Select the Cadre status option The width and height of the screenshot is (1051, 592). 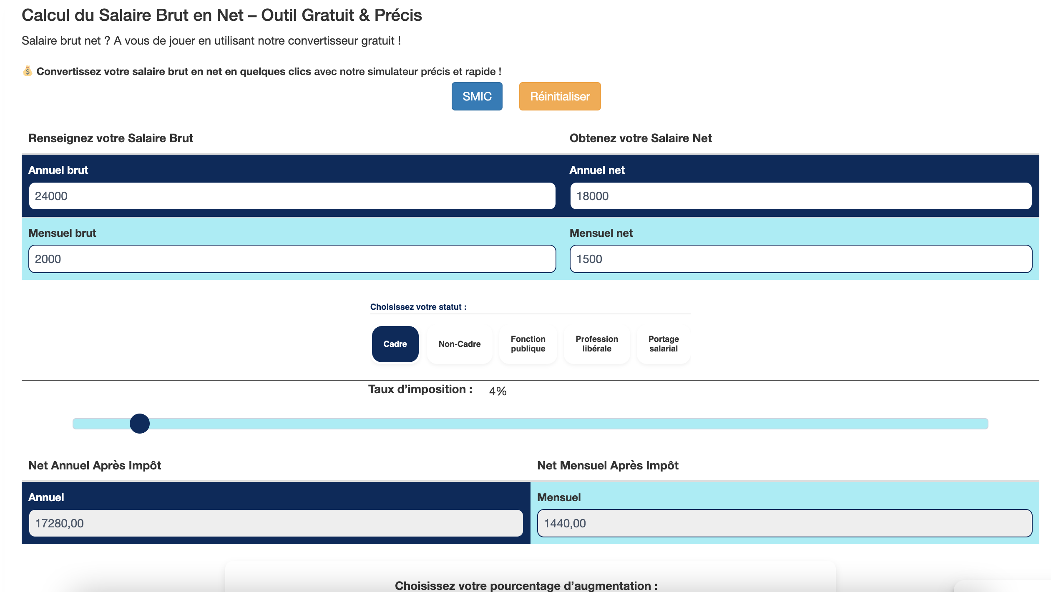coord(395,344)
